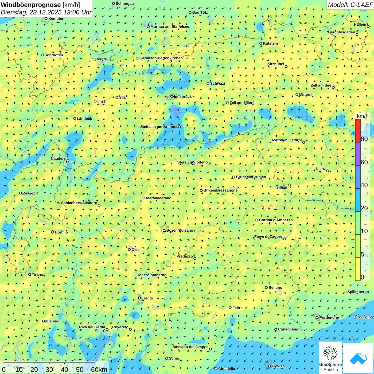
Task: Click the Tirano label
Action: [x=37, y=274]
